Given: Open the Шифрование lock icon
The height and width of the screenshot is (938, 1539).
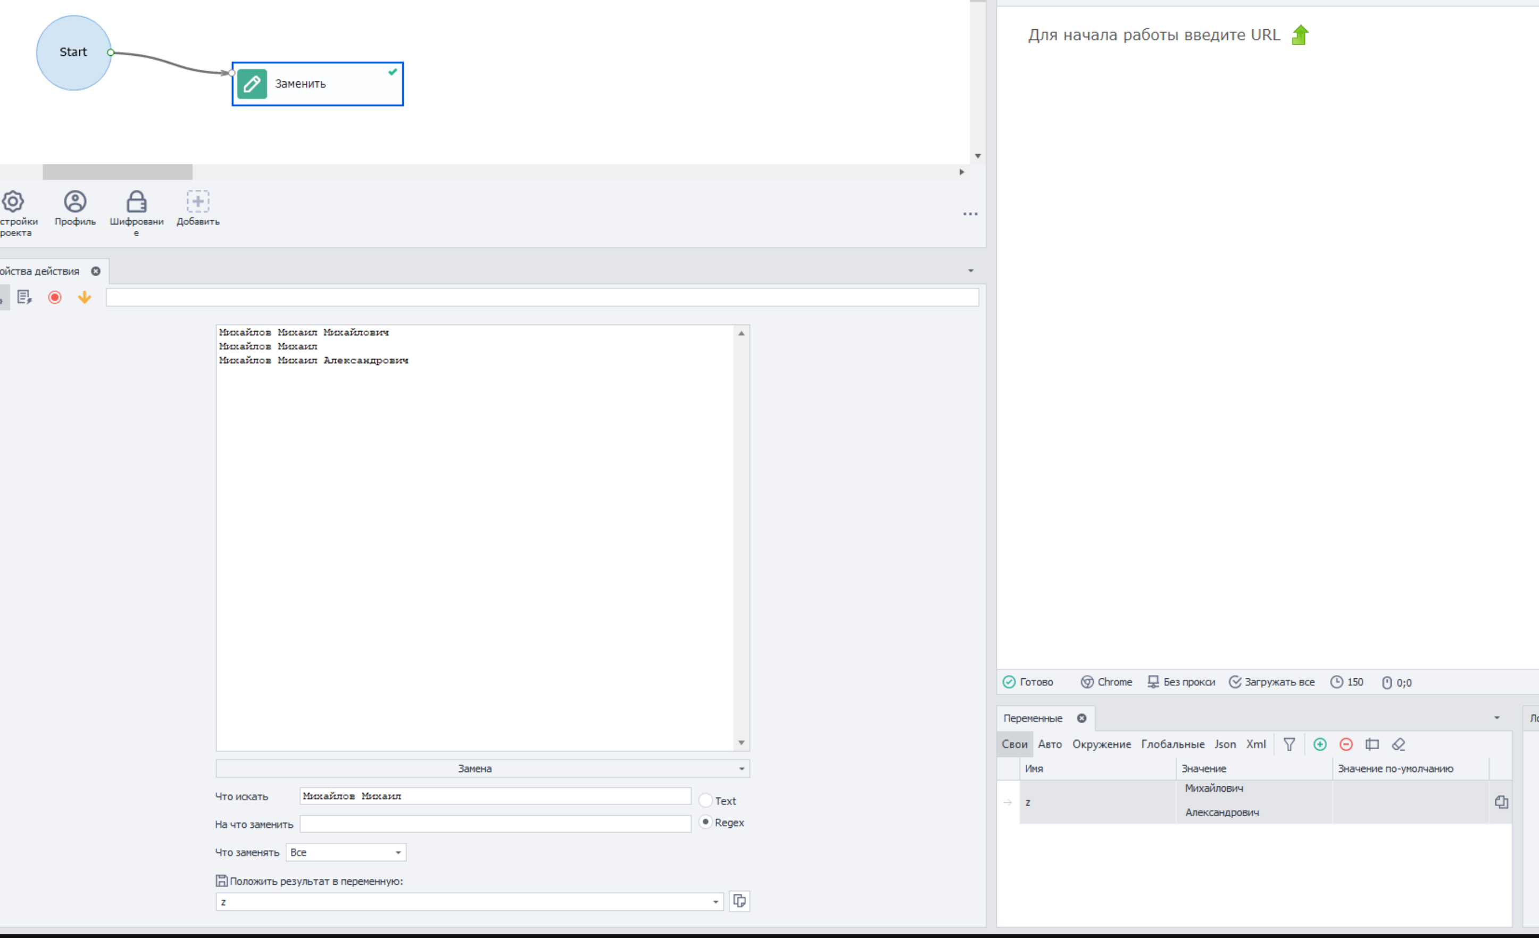Looking at the screenshot, I should coord(136,202).
